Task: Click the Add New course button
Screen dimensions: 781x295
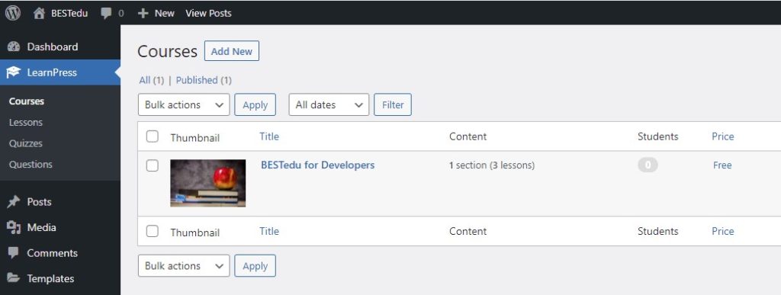Action: point(232,51)
